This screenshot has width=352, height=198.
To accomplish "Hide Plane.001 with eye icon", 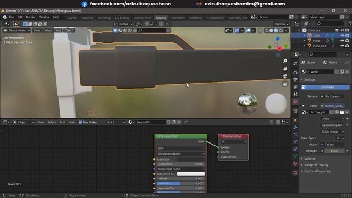I will [342, 46].
